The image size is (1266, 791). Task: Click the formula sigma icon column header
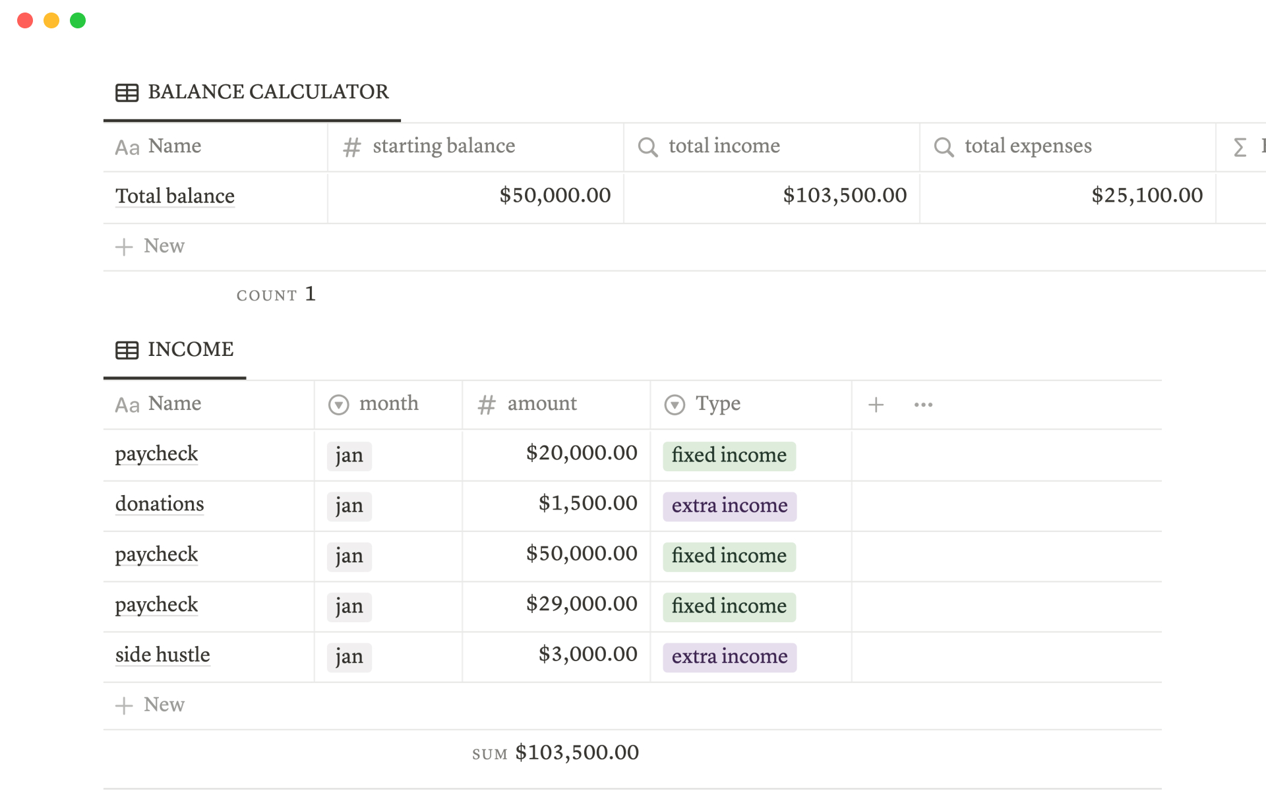click(1240, 147)
